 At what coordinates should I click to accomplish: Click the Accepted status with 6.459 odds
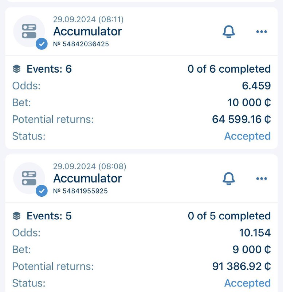tap(247, 136)
